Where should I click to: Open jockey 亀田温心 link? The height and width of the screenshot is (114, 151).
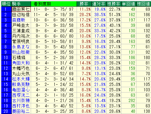coord(21,90)
